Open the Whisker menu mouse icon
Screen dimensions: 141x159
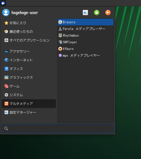(3, 3)
